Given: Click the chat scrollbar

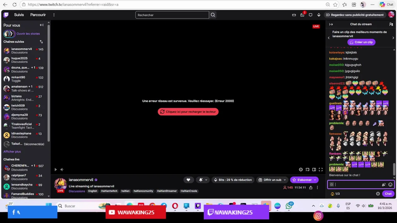Looking at the screenshot, I should pos(394,169).
